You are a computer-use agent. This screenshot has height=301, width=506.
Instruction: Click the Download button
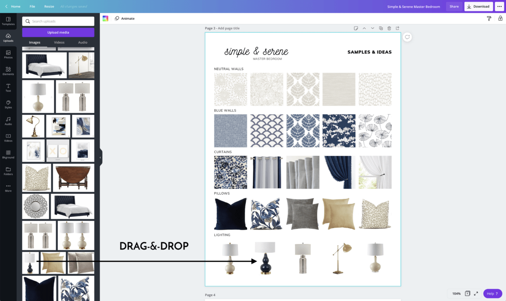tap(478, 6)
